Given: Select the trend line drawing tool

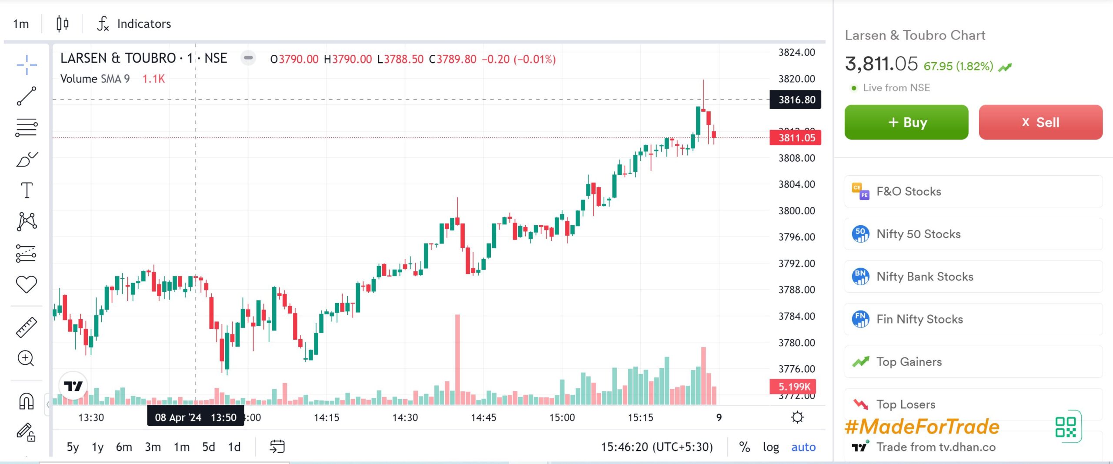Looking at the screenshot, I should 27,96.
